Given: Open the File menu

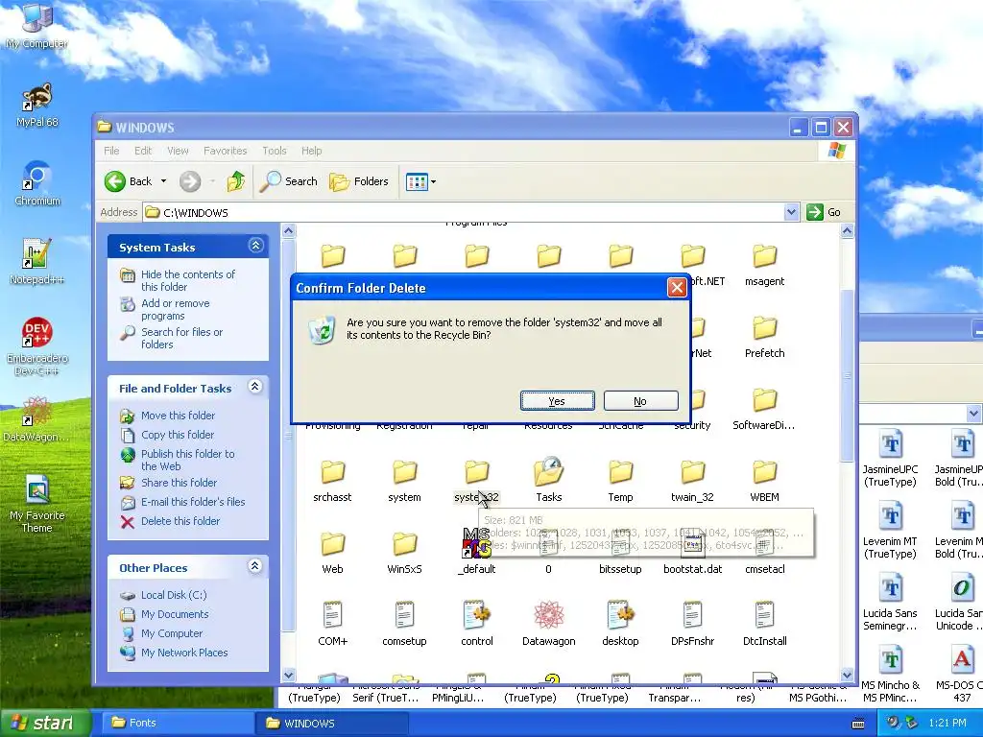Looking at the screenshot, I should [111, 151].
